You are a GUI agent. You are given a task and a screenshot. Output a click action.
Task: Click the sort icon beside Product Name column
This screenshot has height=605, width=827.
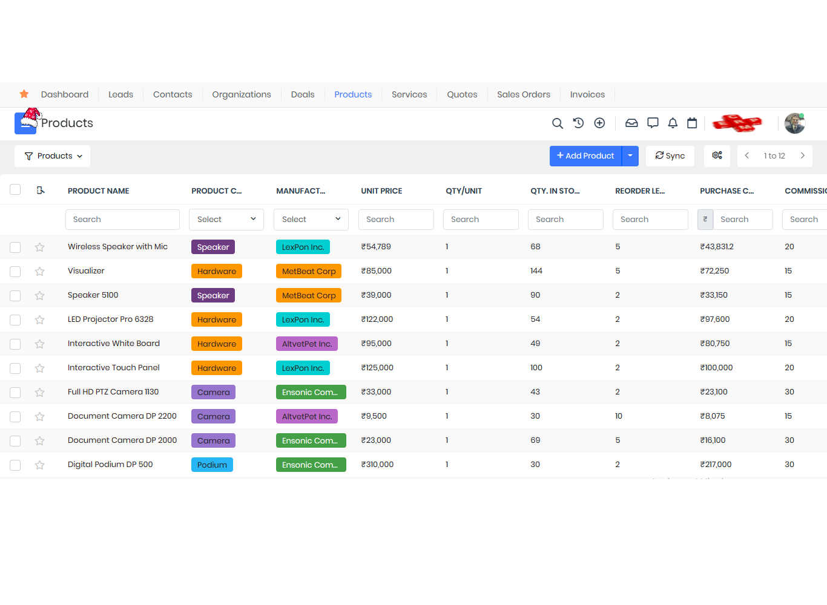[41, 190]
